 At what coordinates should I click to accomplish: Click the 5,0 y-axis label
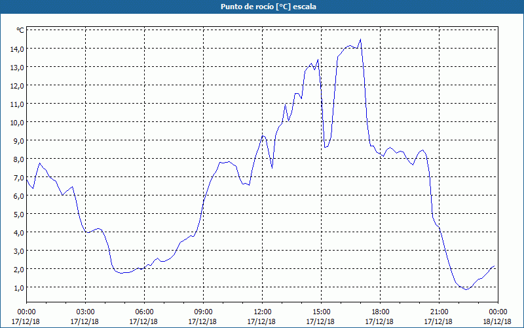pos(18,215)
